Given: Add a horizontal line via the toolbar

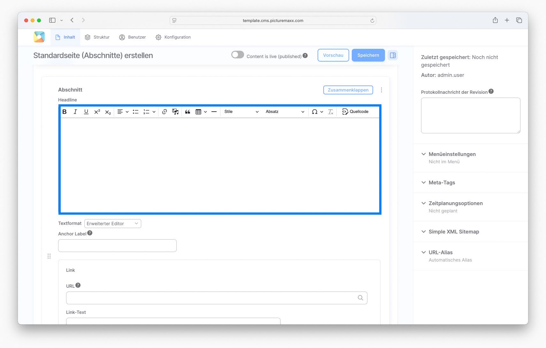Looking at the screenshot, I should (214, 112).
